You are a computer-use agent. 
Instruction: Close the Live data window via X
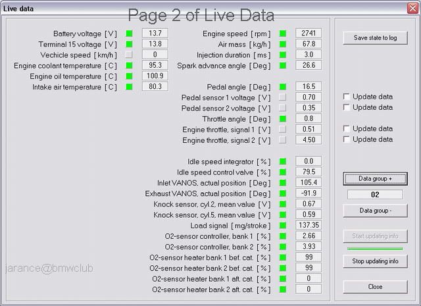point(412,9)
